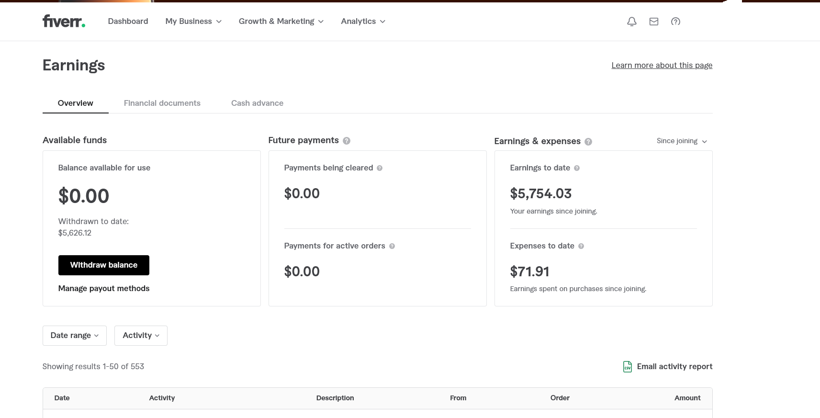The height and width of the screenshot is (418, 820).
Task: Switch to the Cash advance tab
Action: click(x=257, y=103)
